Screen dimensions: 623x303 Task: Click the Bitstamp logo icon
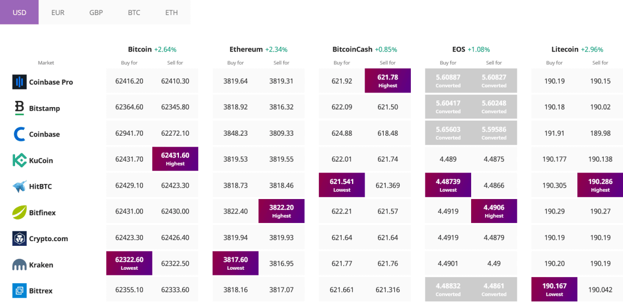tap(19, 108)
